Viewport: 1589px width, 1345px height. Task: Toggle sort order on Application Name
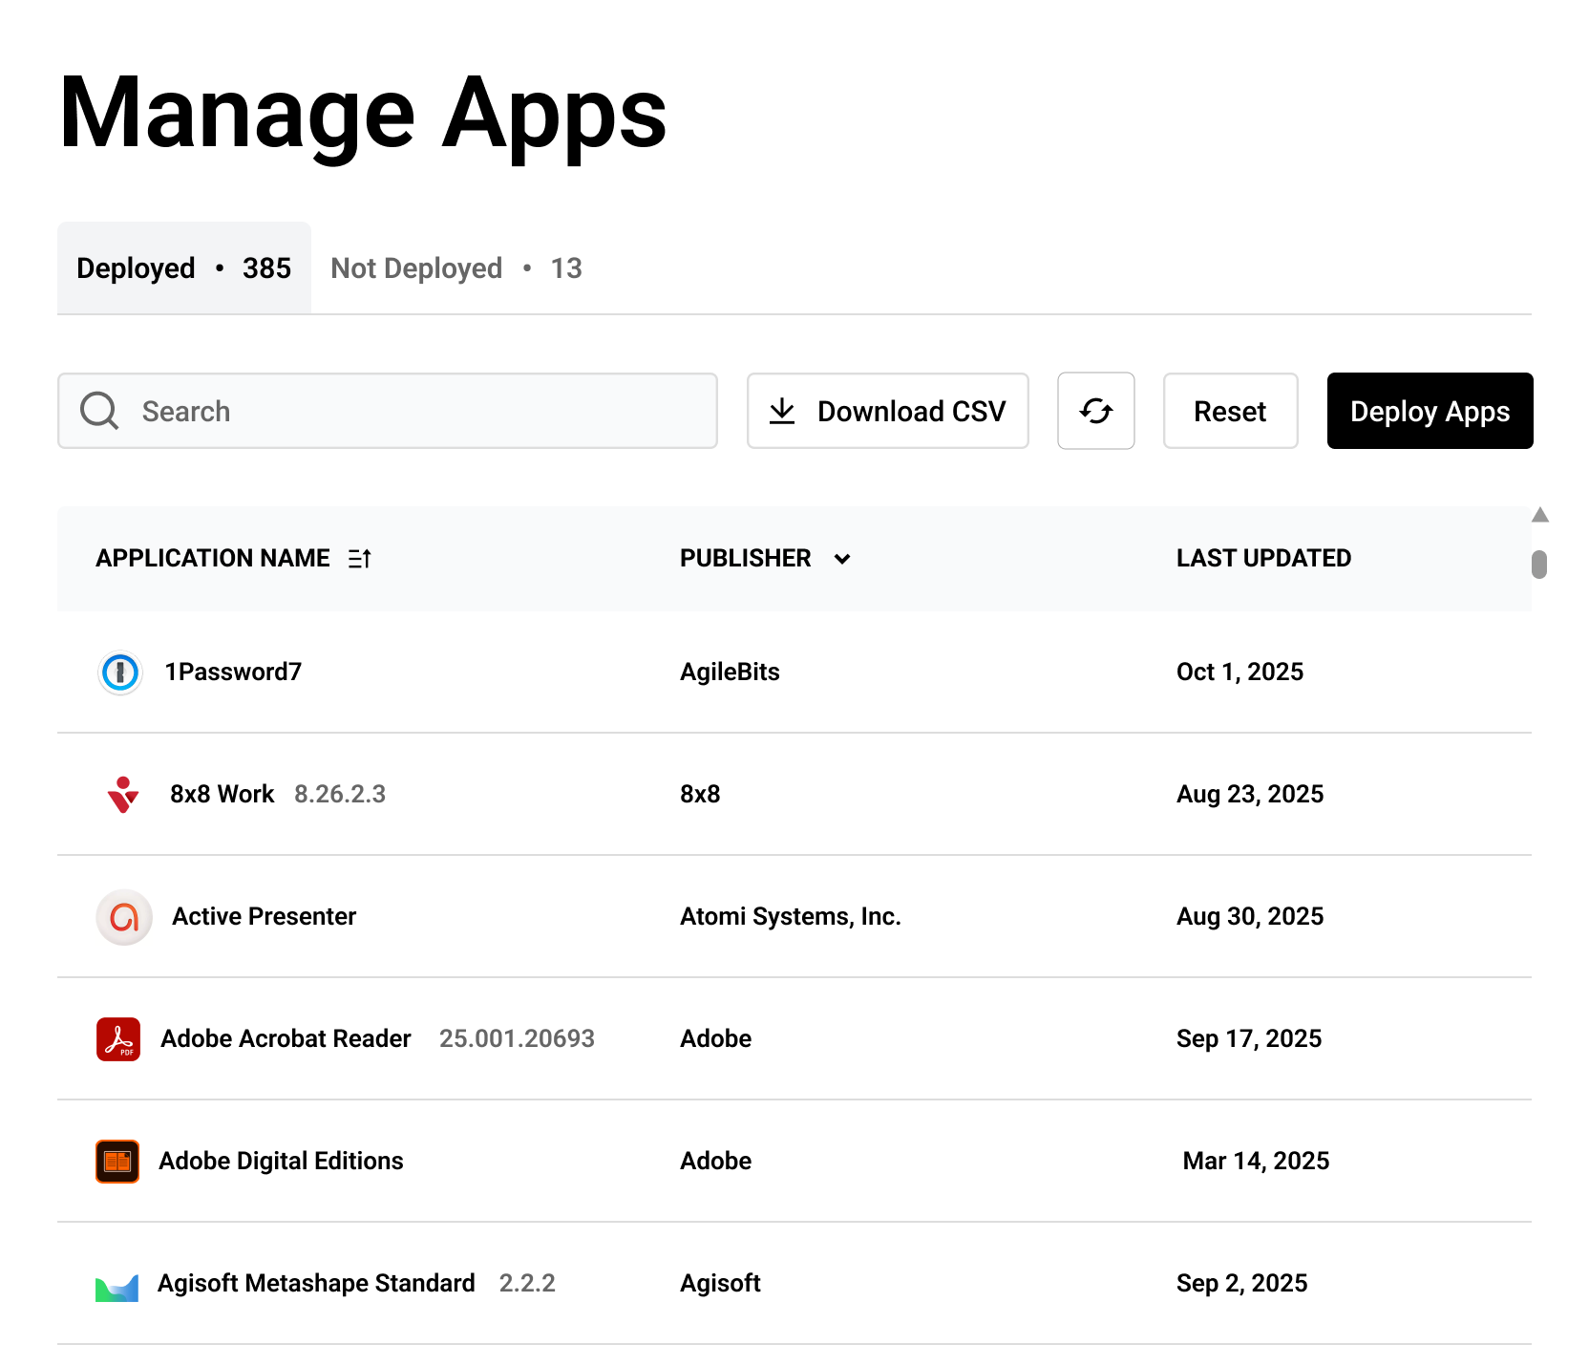360,558
